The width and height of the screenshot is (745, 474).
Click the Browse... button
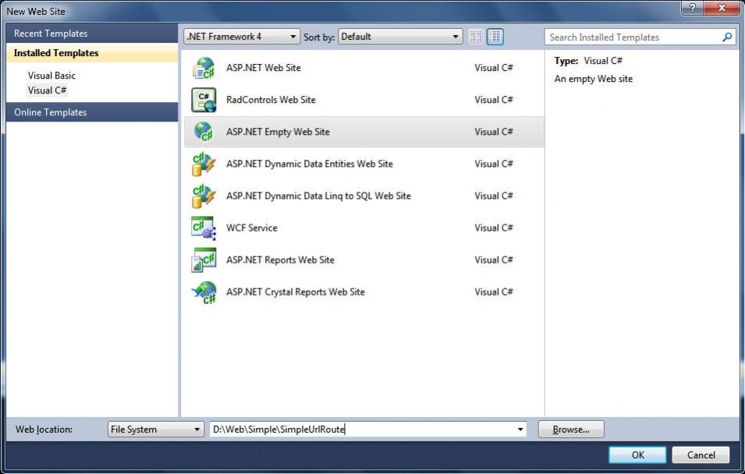click(x=571, y=430)
